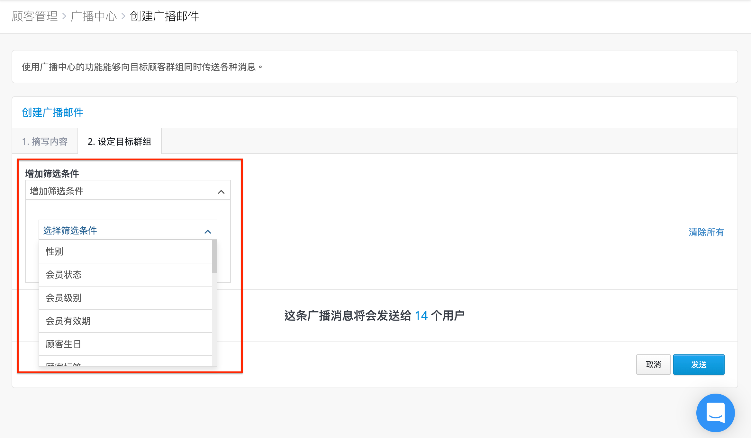
Task: Click the 清除所有 link
Action: point(706,232)
